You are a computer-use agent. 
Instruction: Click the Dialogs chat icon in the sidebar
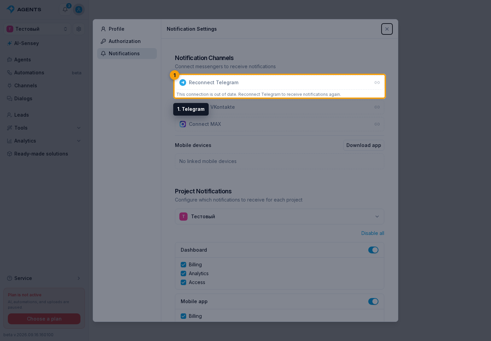pyautogui.click(x=10, y=99)
